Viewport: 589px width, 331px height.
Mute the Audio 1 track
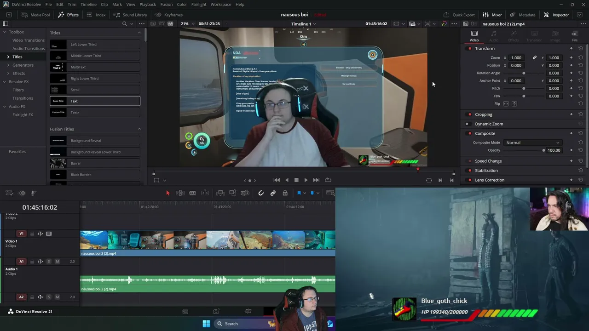point(57,262)
